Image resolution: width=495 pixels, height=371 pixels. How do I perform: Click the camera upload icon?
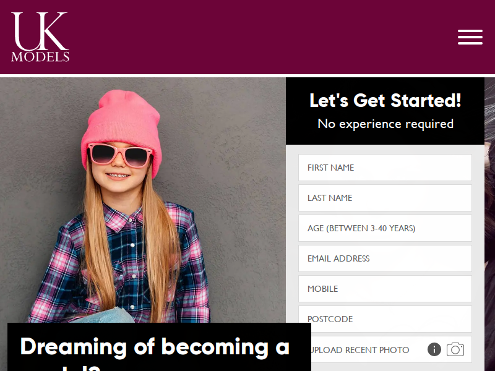[x=455, y=349]
